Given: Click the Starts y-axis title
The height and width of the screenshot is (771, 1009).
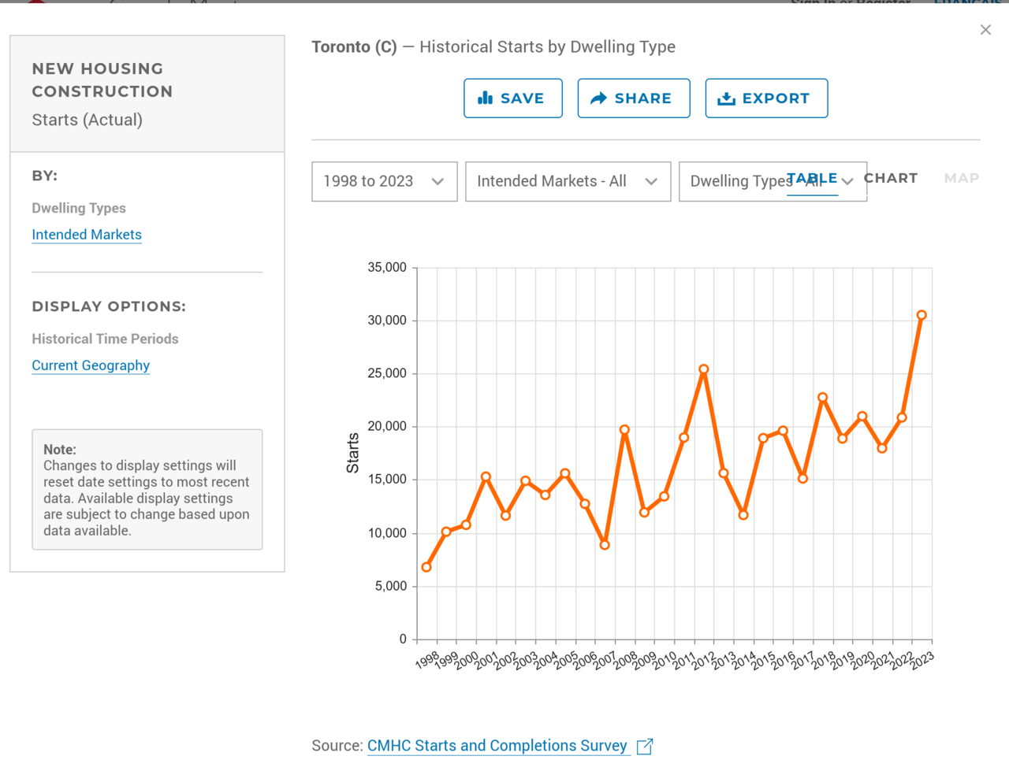Looking at the screenshot, I should click(352, 454).
